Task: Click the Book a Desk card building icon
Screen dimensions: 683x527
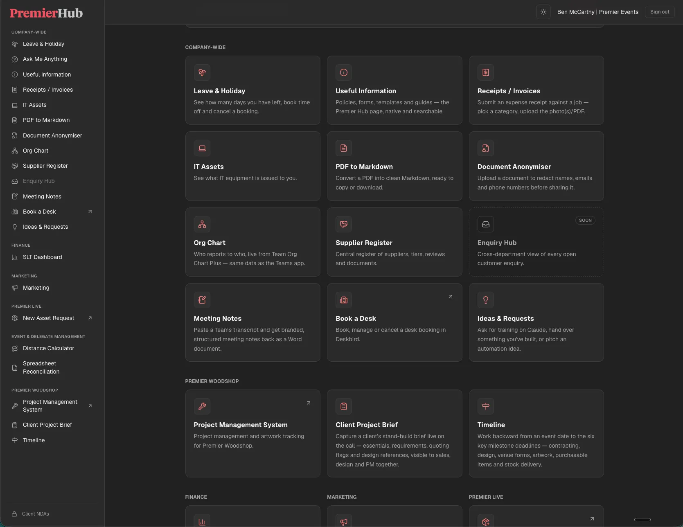Action: point(344,300)
